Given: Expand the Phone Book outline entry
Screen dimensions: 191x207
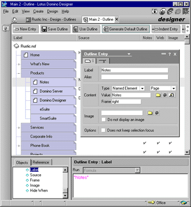Looking at the screenshot, I should tap(19, 146).
